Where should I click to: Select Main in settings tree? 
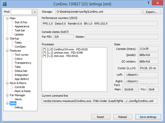click(13, 18)
